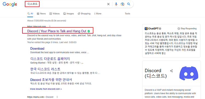Open the More search categories menu
The image size is (205, 99).
coord(98,14)
